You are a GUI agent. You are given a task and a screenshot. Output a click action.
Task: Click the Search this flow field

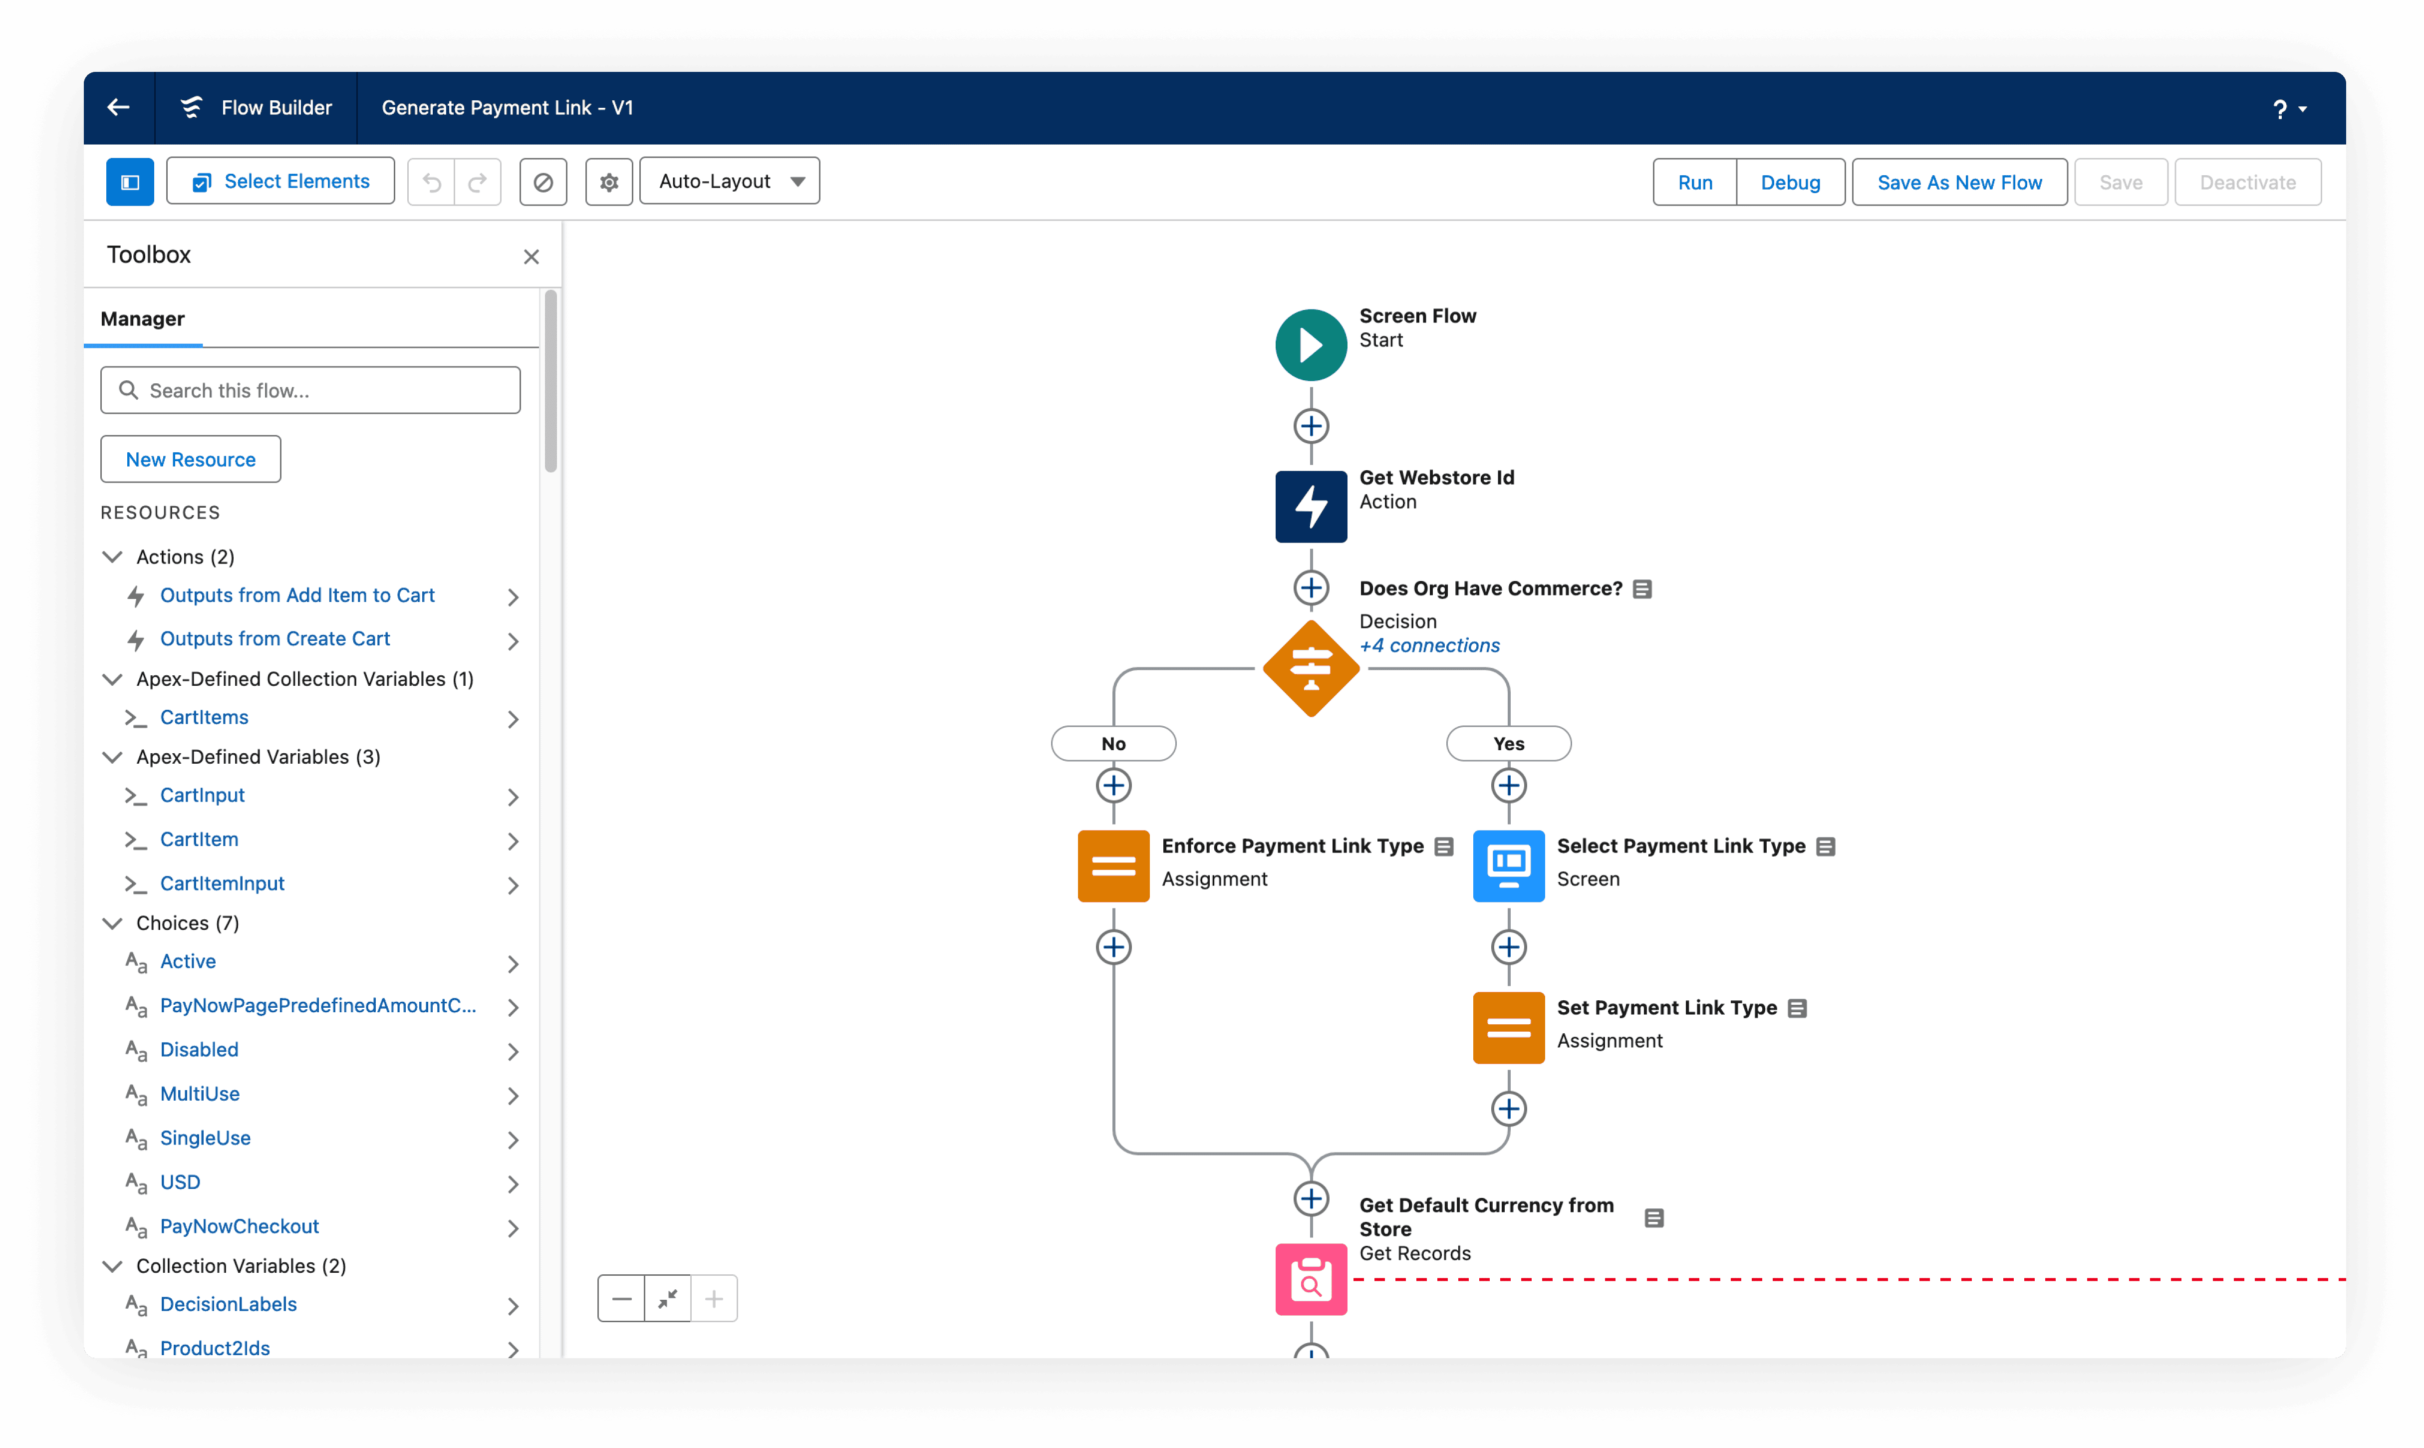coord(310,390)
